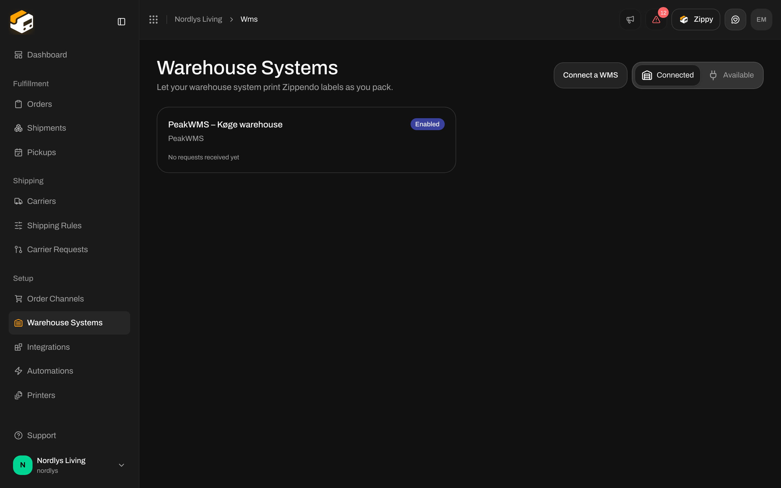Viewport: 781px width, 488px height.
Task: Open the Carrier Requests menu item
Action: [x=69, y=249]
